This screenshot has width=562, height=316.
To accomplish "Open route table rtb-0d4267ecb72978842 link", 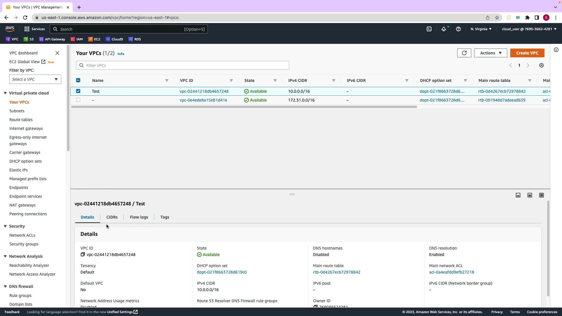I will [502, 91].
